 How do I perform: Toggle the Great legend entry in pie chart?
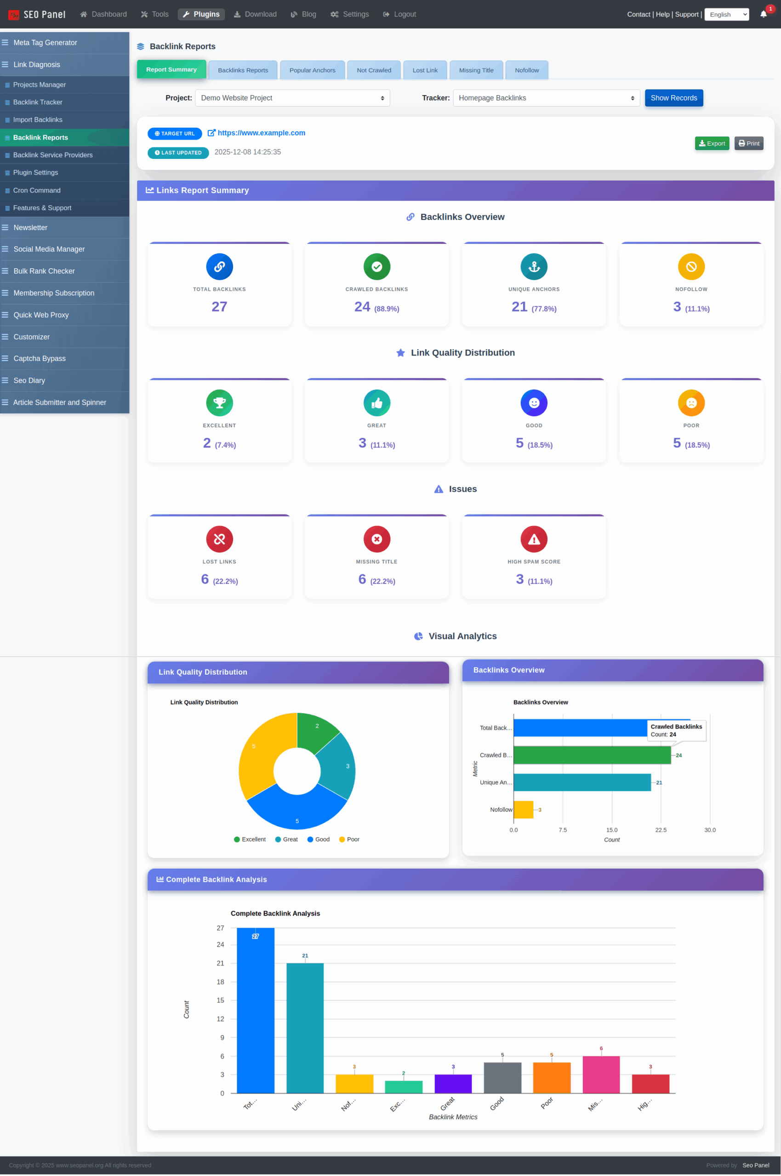(286, 840)
